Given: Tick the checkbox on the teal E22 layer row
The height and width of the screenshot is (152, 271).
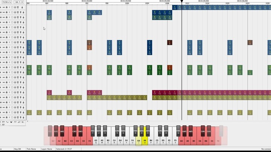Looking at the screenshot, I should pos(12,17).
